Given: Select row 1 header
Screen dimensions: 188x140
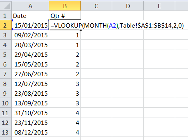Looking at the screenshot, I should point(6,16).
